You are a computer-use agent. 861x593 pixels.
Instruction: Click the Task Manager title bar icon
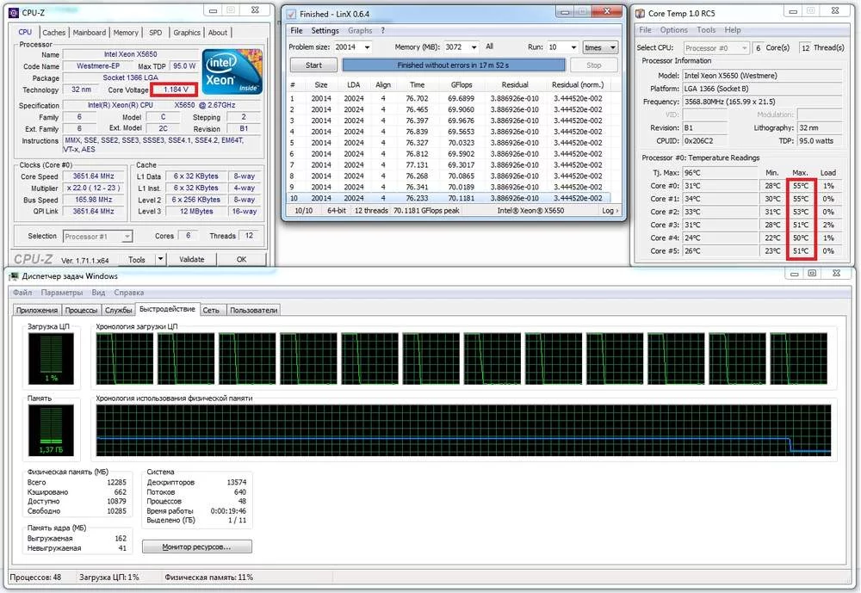(15, 275)
